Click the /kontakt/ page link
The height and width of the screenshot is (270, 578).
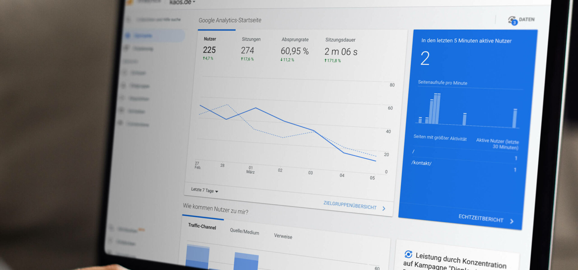[421, 163]
